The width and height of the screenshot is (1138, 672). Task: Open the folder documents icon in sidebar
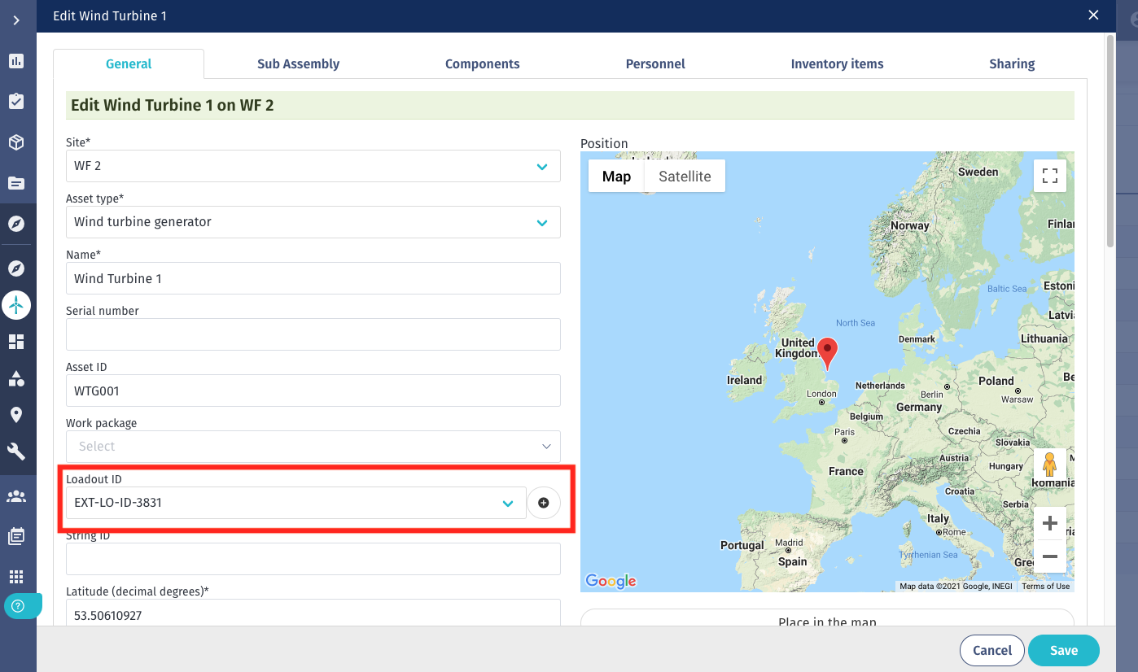click(16, 183)
